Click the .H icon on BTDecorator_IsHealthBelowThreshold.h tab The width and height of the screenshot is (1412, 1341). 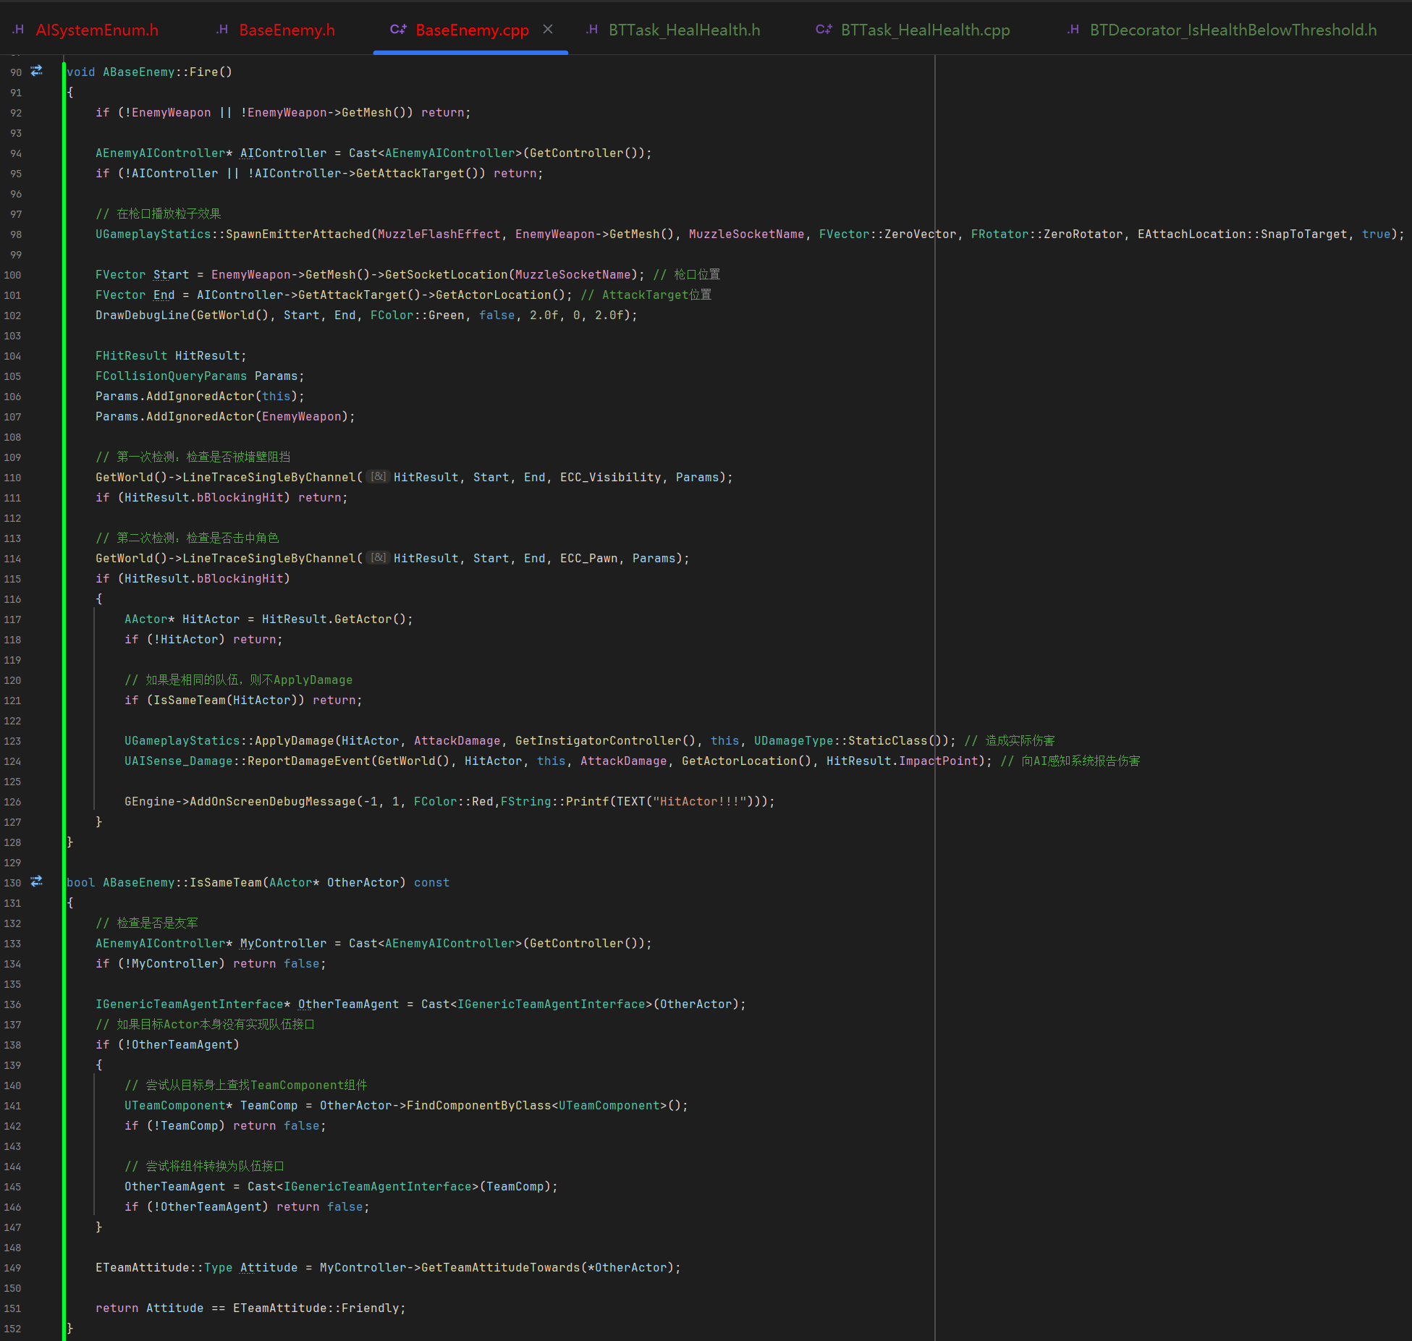(x=1073, y=30)
